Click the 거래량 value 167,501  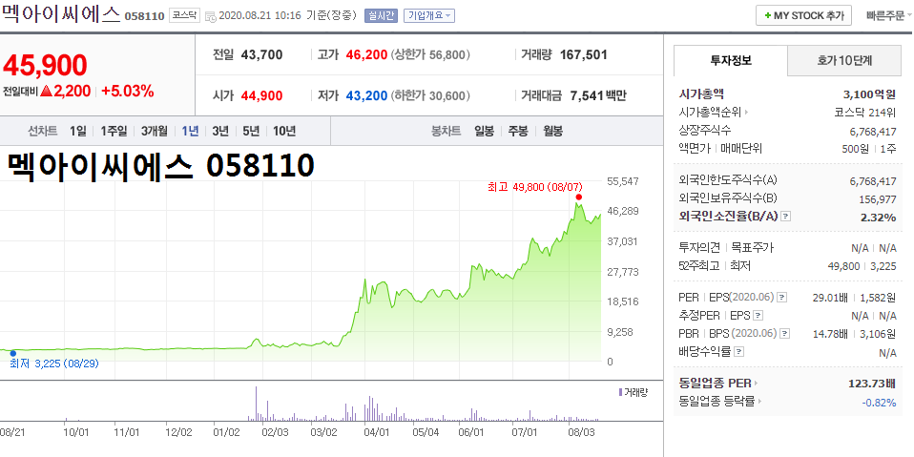(584, 54)
